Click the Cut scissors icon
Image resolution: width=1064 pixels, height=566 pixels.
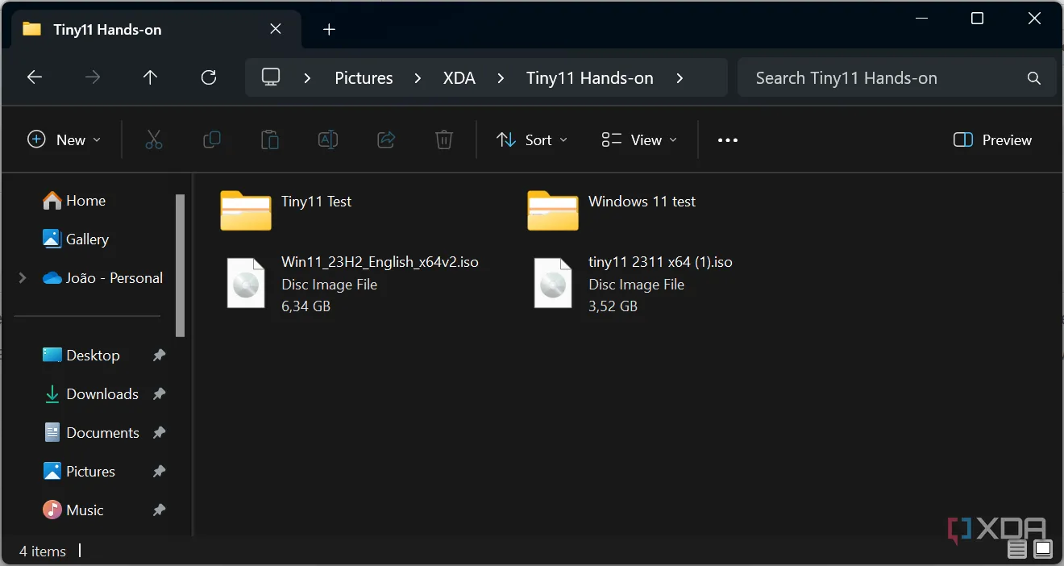154,139
